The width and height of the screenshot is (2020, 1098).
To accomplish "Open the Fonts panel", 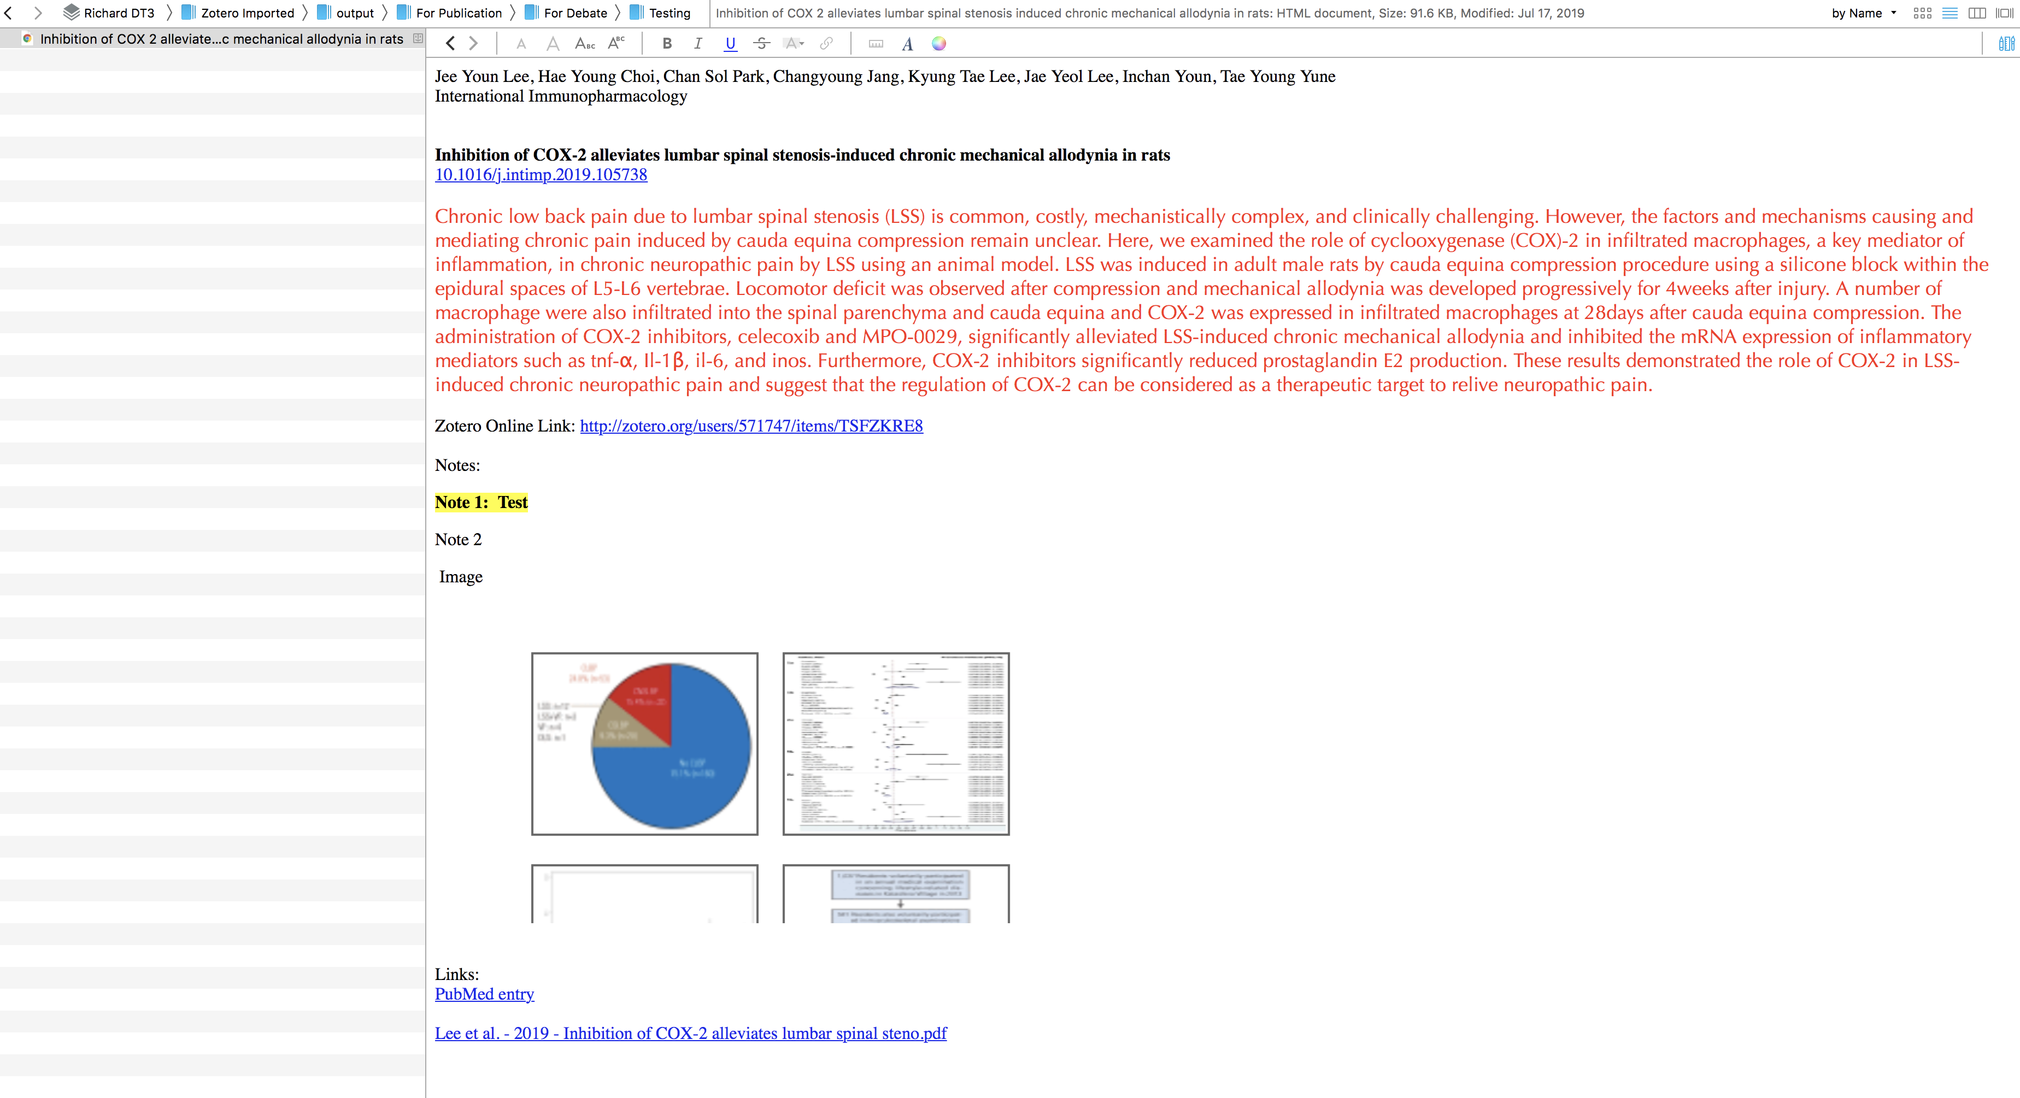I will pyautogui.click(x=907, y=44).
